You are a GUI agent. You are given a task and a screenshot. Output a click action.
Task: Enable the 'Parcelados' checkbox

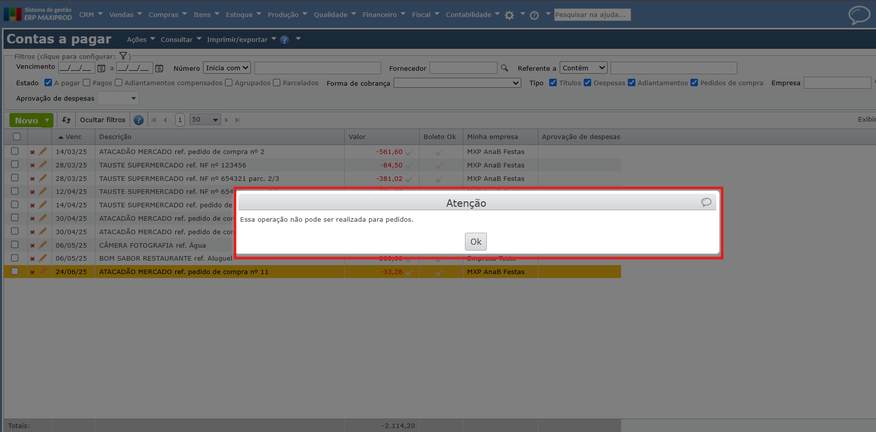[x=277, y=82]
